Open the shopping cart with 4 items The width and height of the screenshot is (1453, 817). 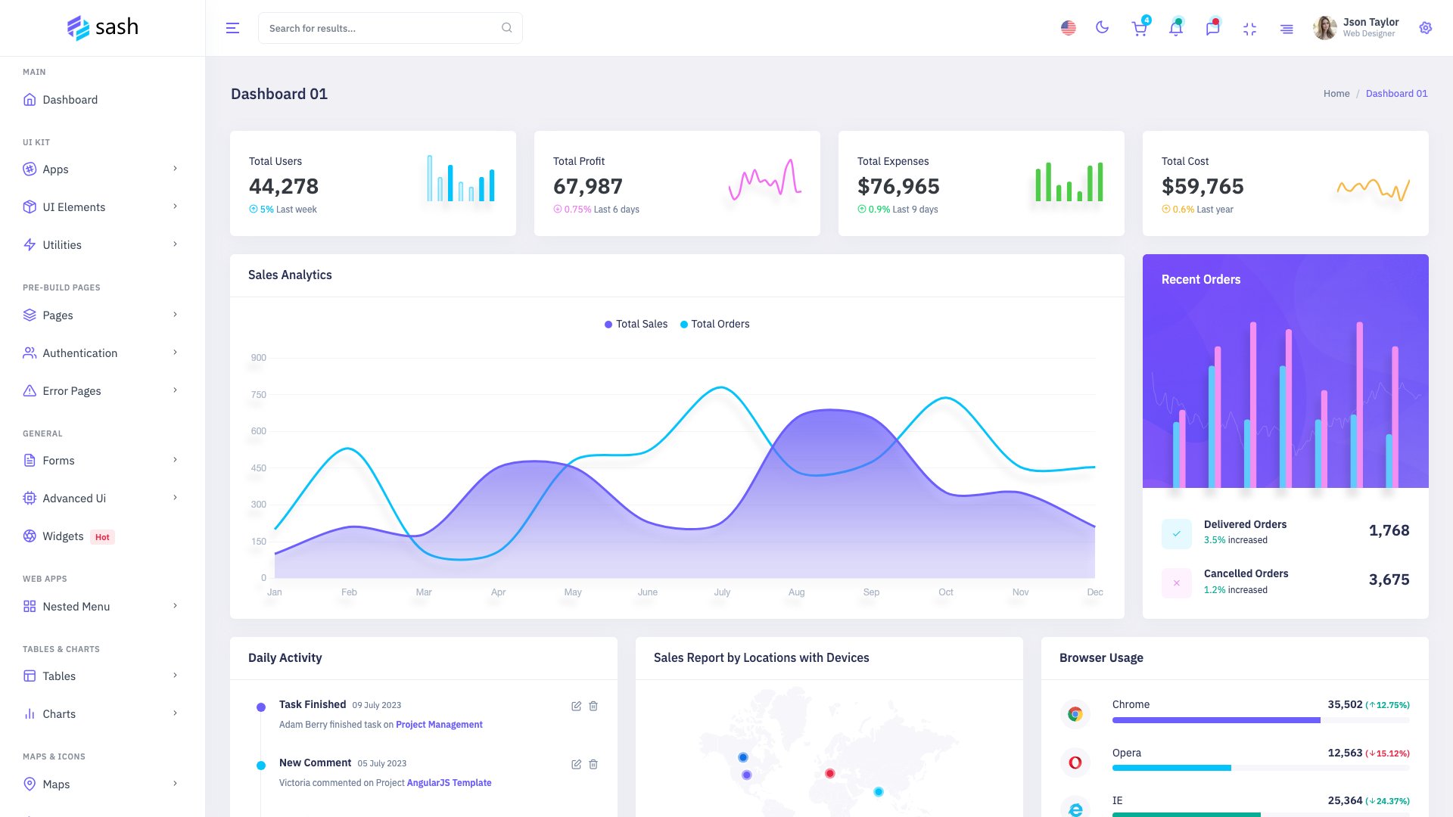1139,28
